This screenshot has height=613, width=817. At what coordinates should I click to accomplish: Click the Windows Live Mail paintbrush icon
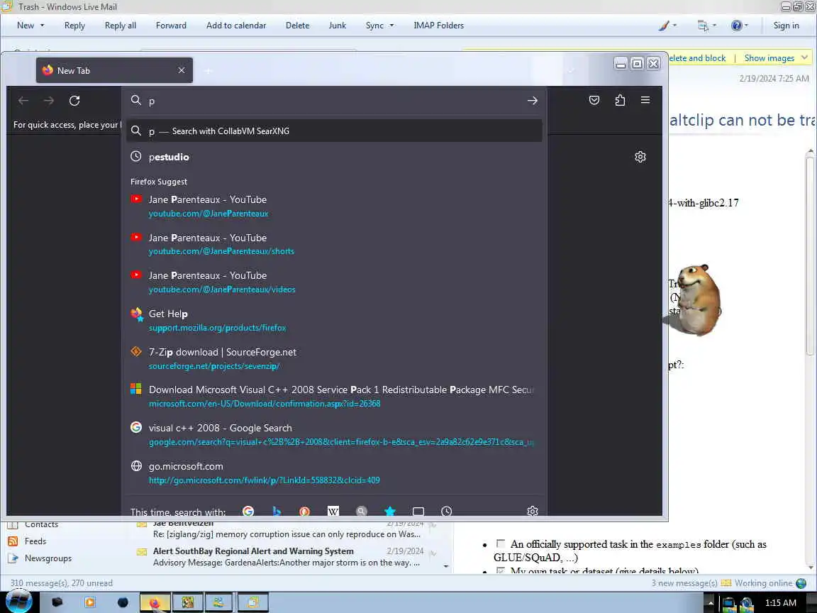point(663,26)
